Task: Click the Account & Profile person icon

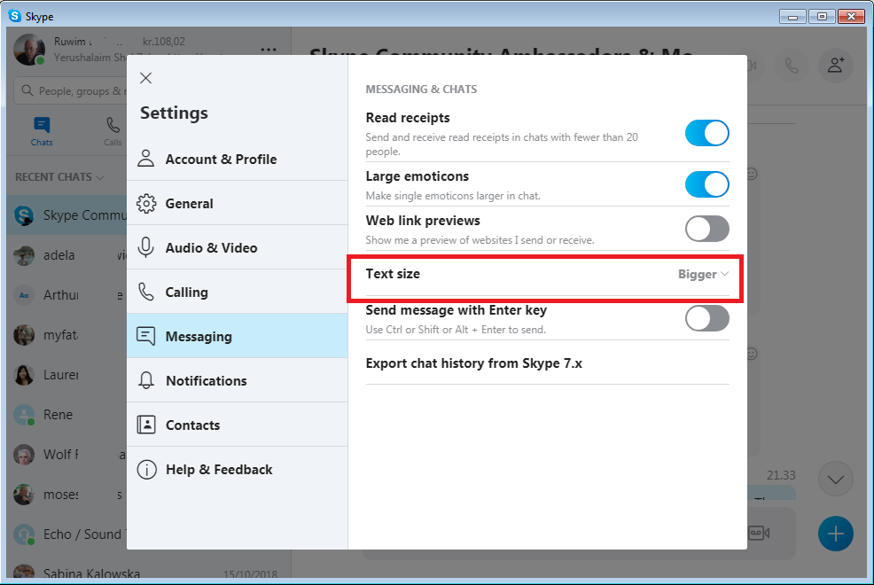Action: point(146,159)
